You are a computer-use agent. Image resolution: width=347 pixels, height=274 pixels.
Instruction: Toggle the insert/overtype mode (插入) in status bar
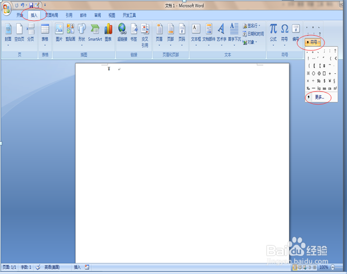(x=77, y=267)
